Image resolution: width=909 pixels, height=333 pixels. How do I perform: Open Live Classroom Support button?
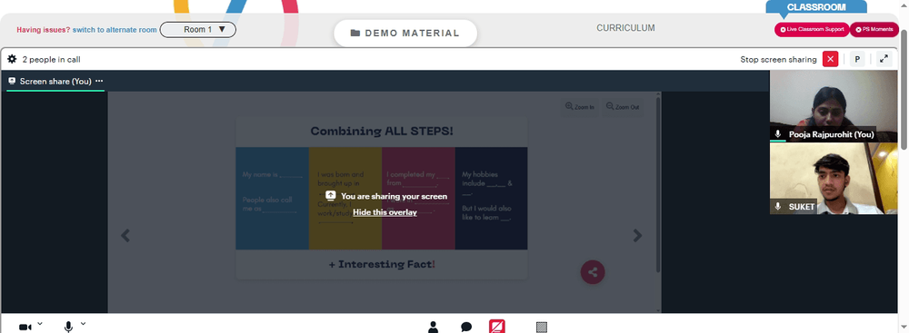(812, 29)
